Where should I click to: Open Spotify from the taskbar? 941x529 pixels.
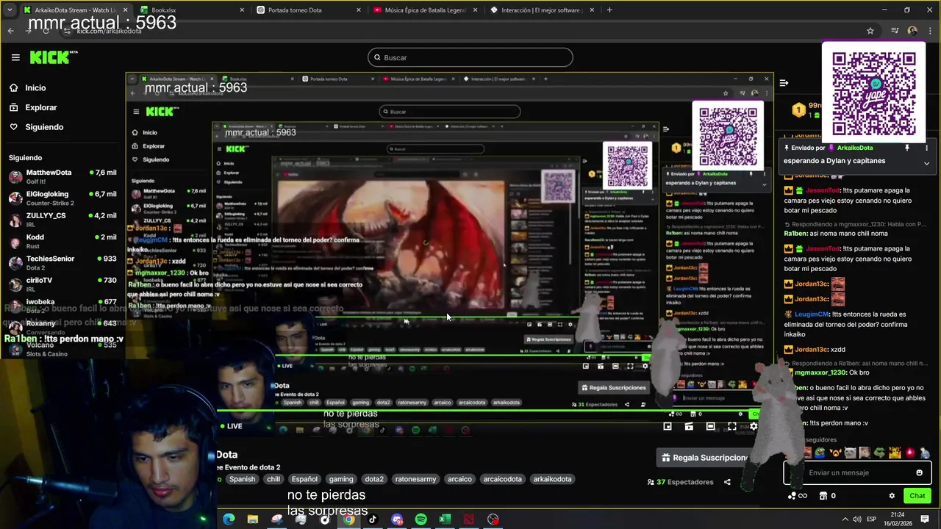[x=421, y=519]
